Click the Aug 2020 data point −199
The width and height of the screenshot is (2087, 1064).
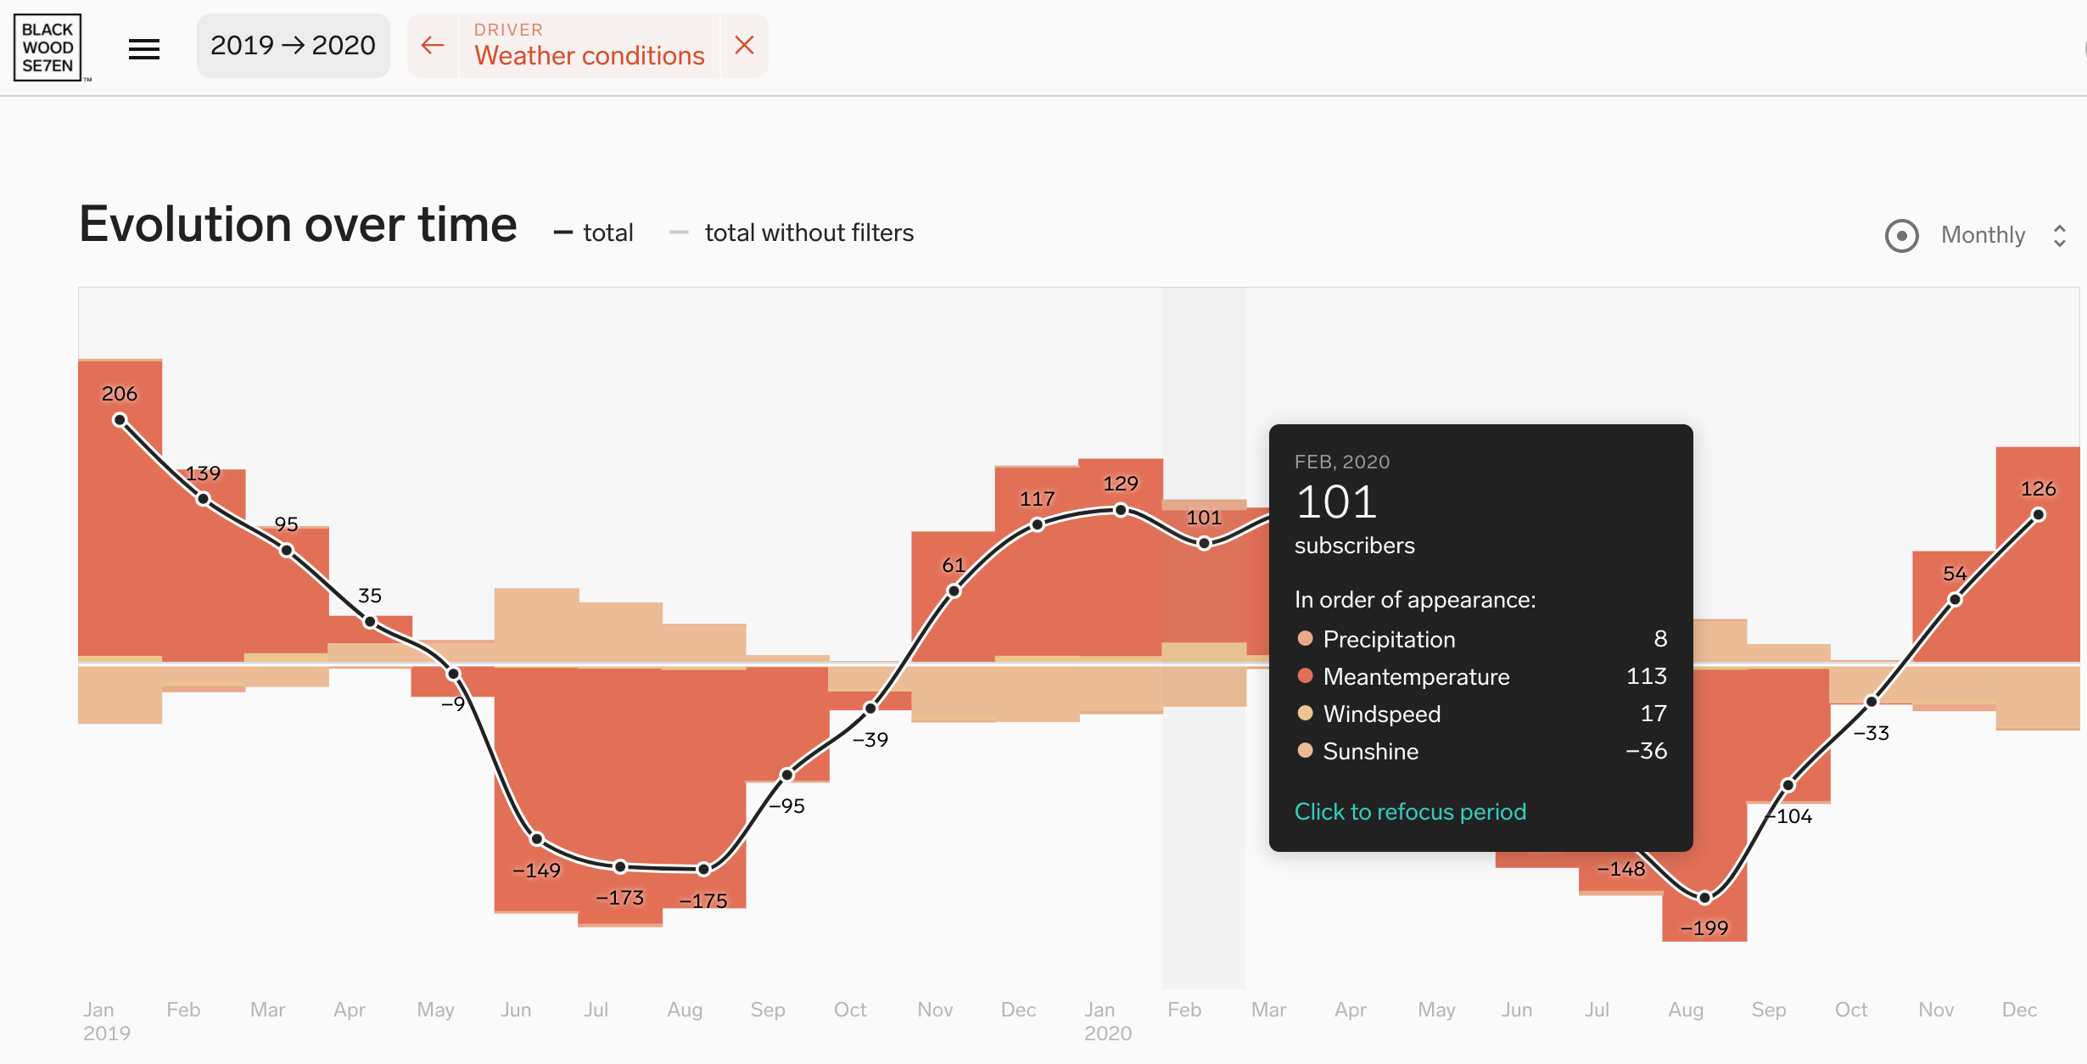click(x=1704, y=897)
